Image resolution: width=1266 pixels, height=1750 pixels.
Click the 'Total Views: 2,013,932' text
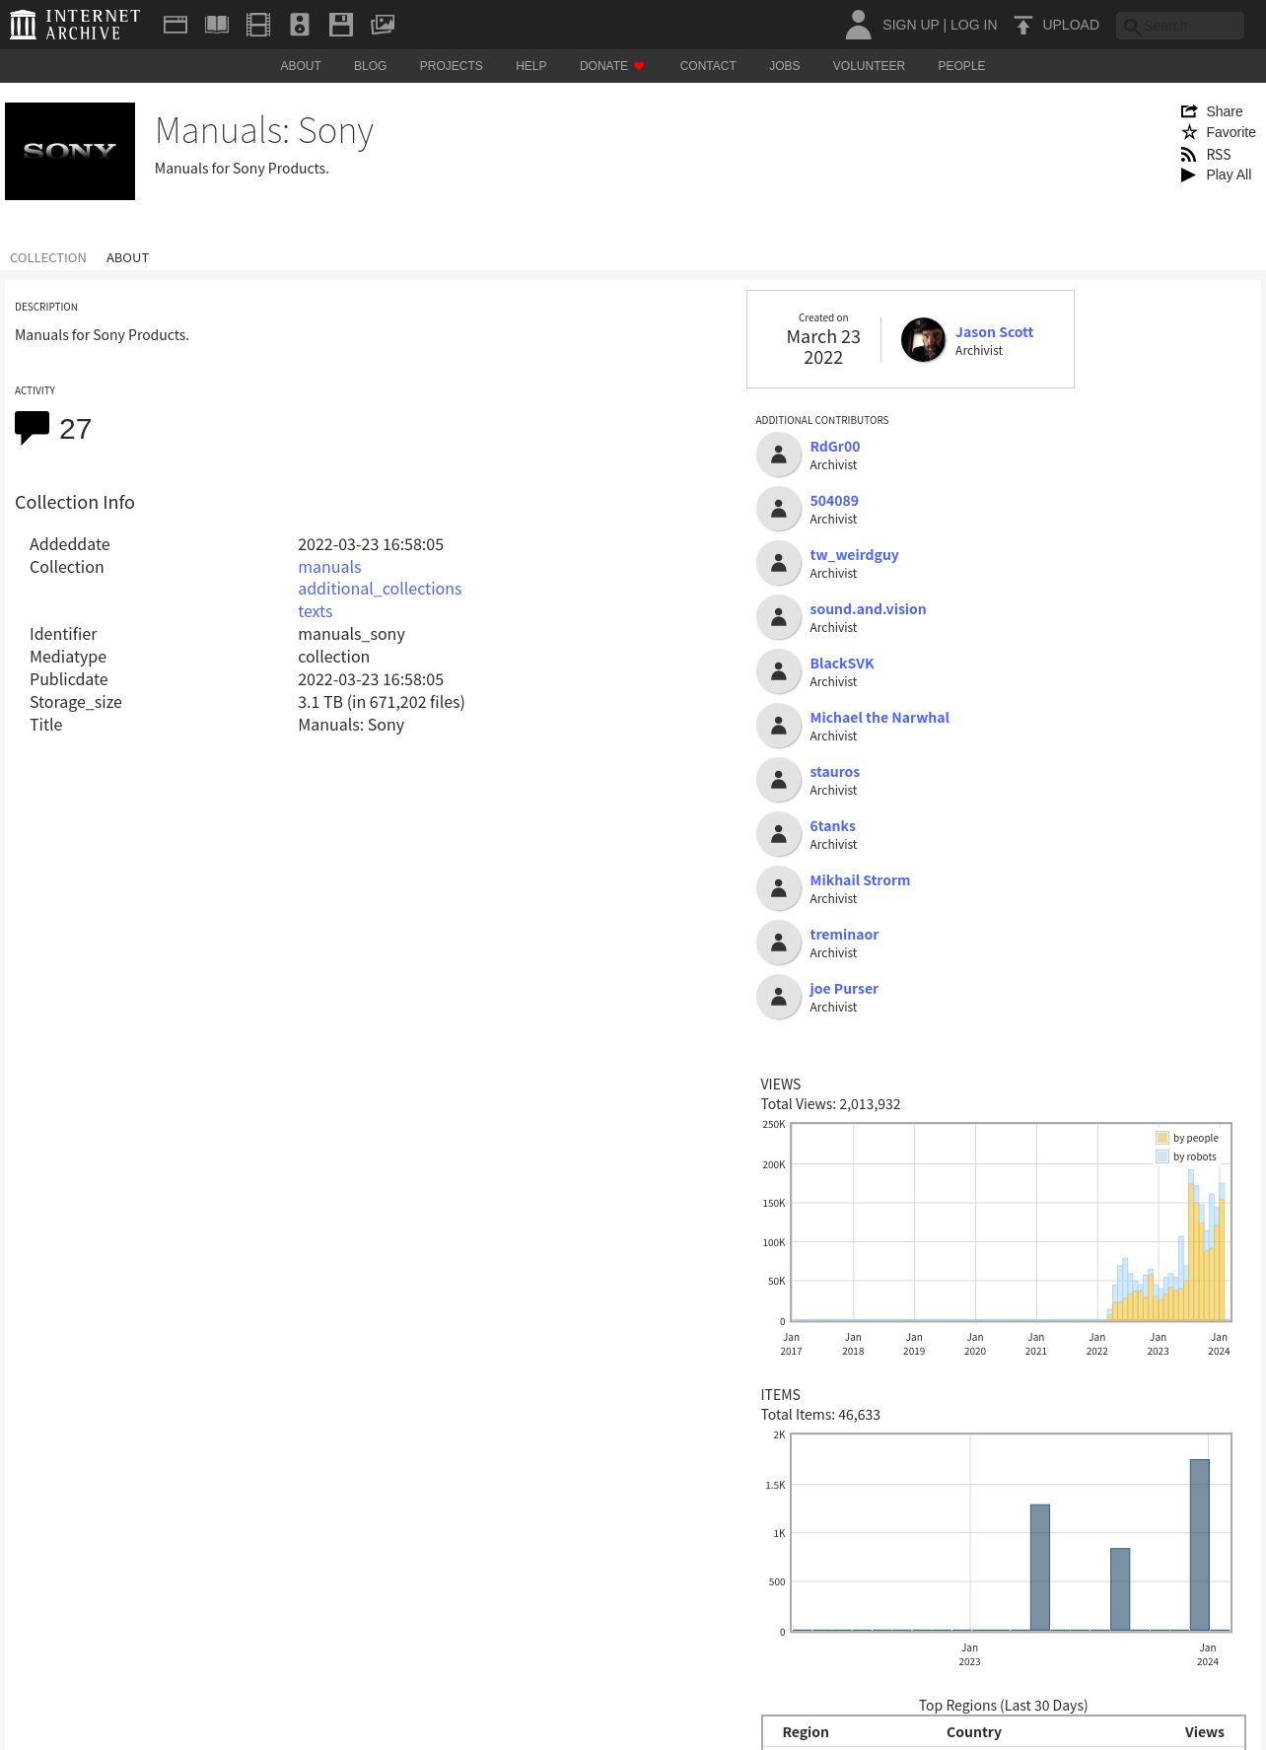point(830,1104)
